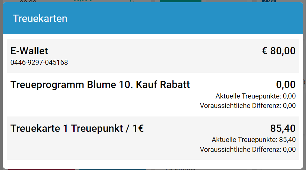The height and width of the screenshot is (170, 306).
Task: Click Aktuelle Treuepunkte: 0,00 line
Action: 255,96
